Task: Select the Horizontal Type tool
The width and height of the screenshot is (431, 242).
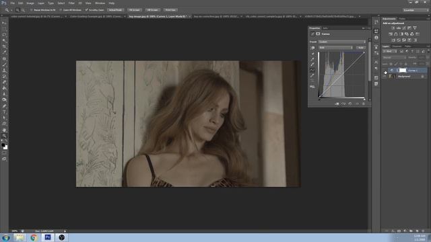Action: coord(4,112)
